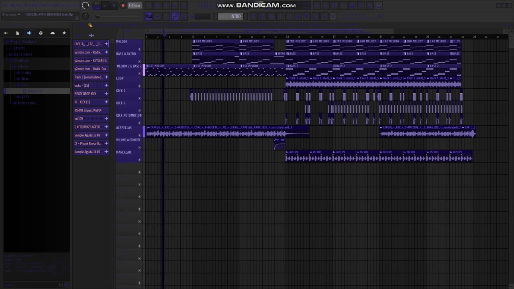Open the OPTIONS menu

(54, 6)
